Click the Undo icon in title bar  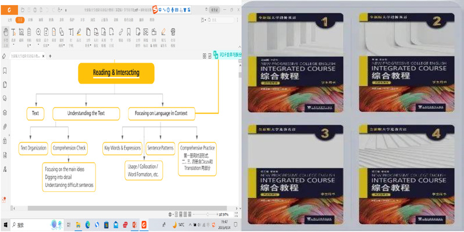pyautogui.click(x=47, y=10)
